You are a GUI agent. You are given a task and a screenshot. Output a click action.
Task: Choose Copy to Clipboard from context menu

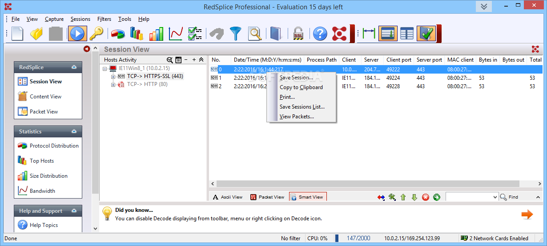click(302, 87)
